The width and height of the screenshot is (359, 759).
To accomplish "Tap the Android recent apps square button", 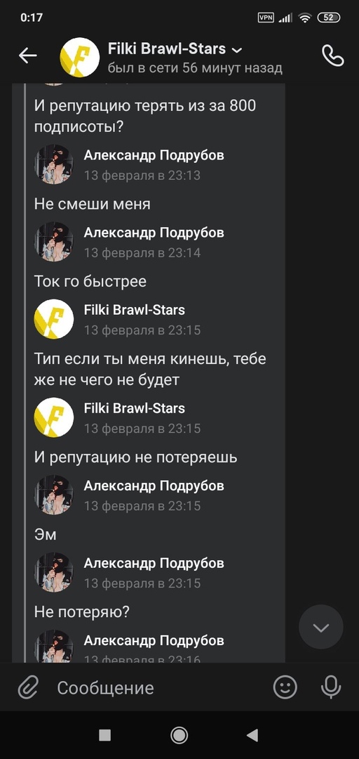I will 105,736.
